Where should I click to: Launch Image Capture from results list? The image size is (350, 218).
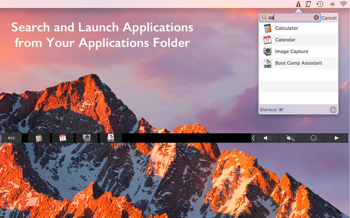(x=291, y=51)
